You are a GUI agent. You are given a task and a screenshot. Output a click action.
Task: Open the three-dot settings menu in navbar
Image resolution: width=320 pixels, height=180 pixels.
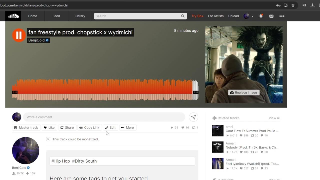(x=282, y=16)
